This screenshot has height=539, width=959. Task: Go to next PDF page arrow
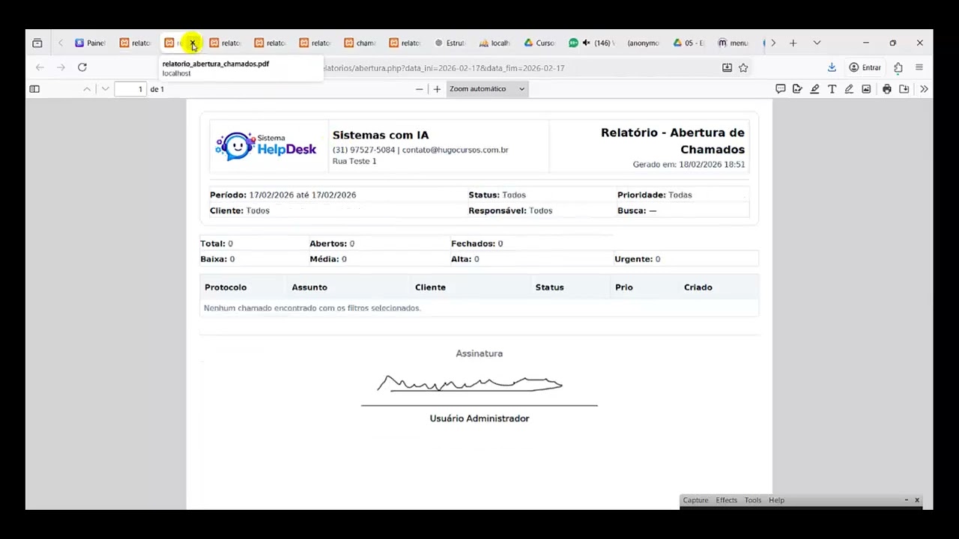105,89
